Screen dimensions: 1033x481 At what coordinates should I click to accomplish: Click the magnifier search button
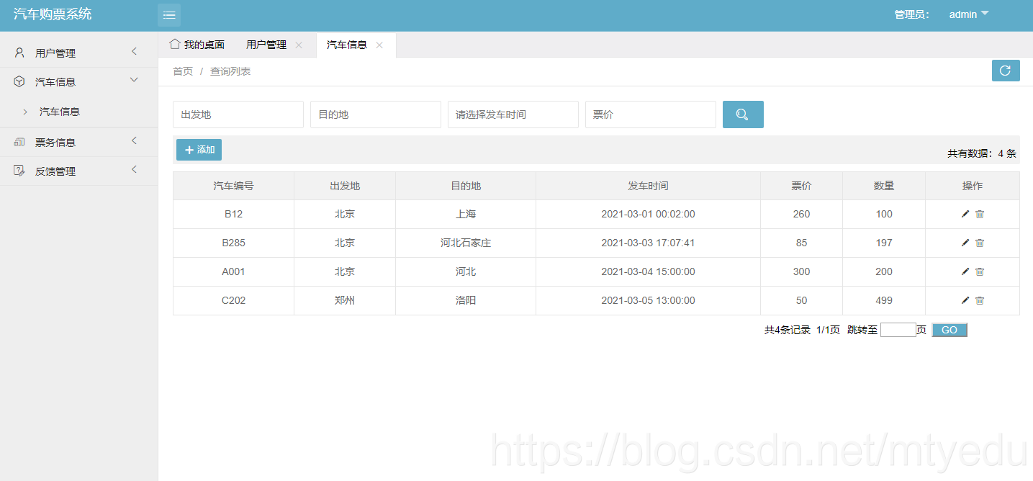tap(743, 114)
